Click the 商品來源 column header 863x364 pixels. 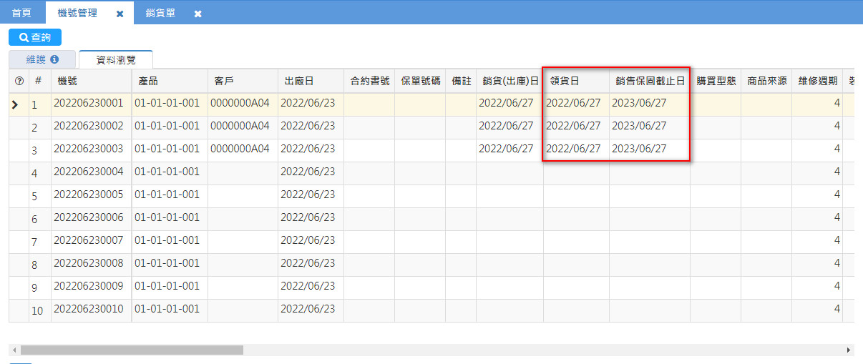(766, 82)
